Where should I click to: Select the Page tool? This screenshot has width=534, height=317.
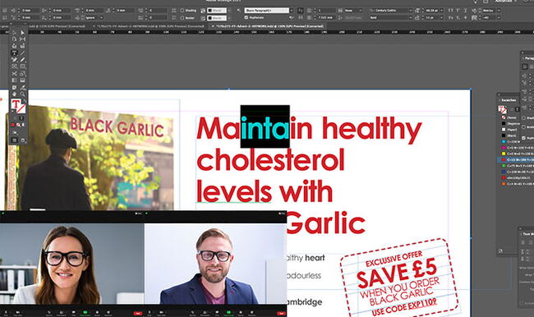click(x=14, y=39)
